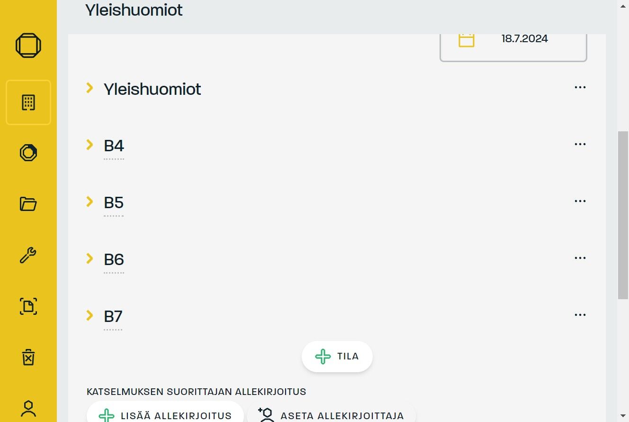Click the octagon icon in sidebar
This screenshot has height=422, width=629.
(28, 153)
